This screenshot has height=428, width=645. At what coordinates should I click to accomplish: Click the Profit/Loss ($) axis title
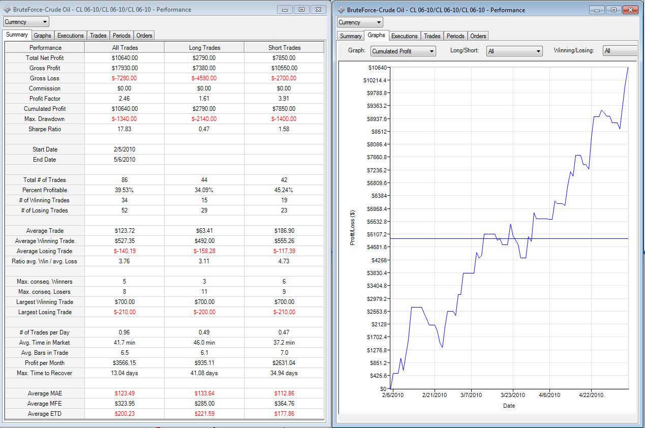pos(353,228)
